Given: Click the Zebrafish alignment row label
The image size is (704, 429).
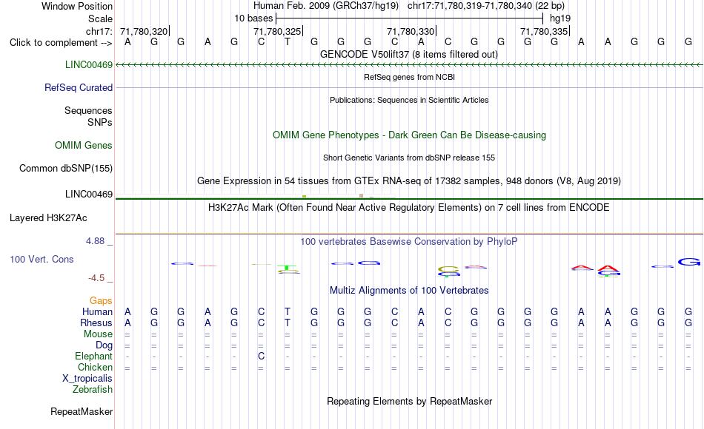Looking at the screenshot, I should click(x=93, y=389).
